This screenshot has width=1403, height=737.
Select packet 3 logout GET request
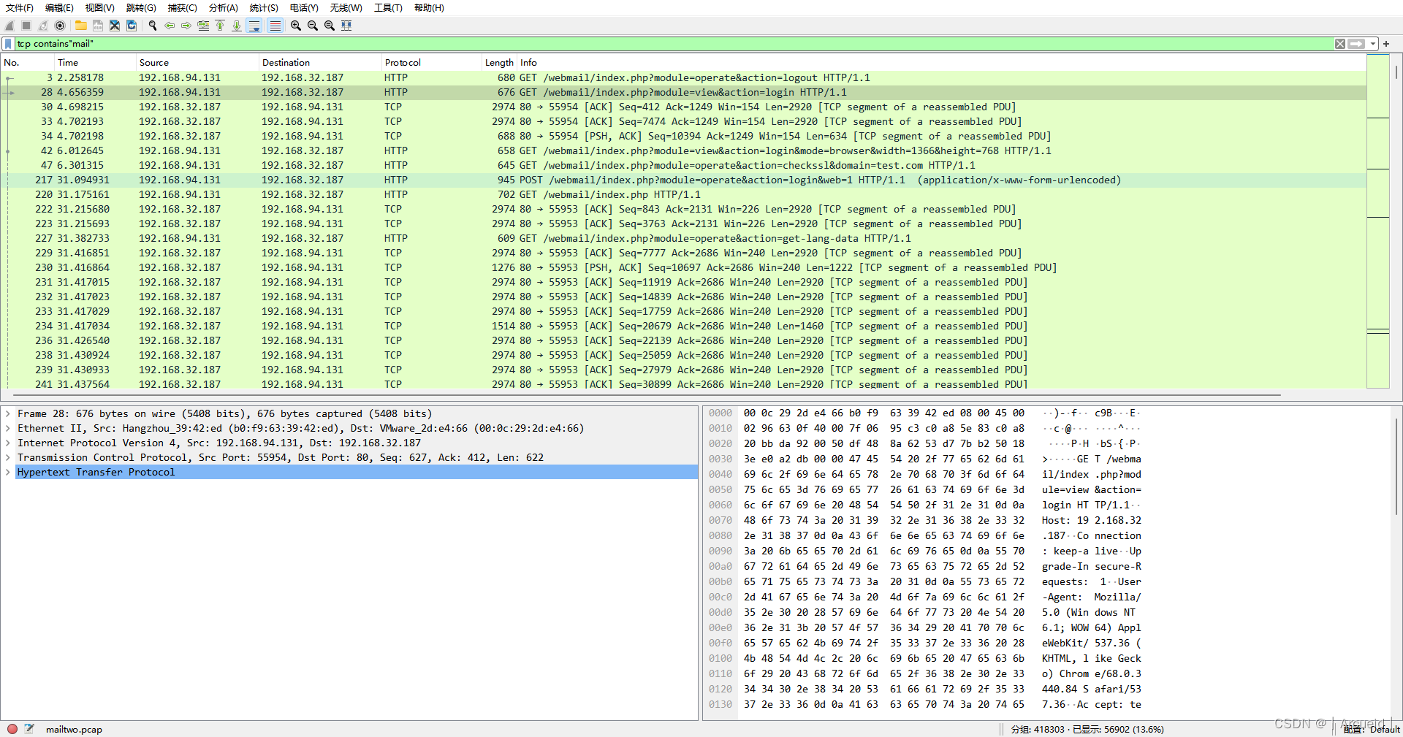(x=683, y=78)
